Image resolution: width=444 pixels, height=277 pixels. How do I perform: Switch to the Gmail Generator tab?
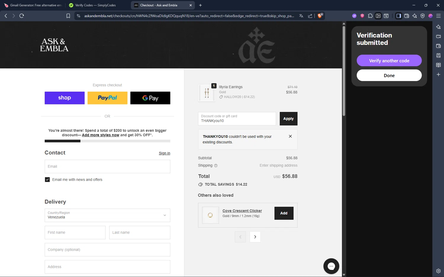pos(33,5)
